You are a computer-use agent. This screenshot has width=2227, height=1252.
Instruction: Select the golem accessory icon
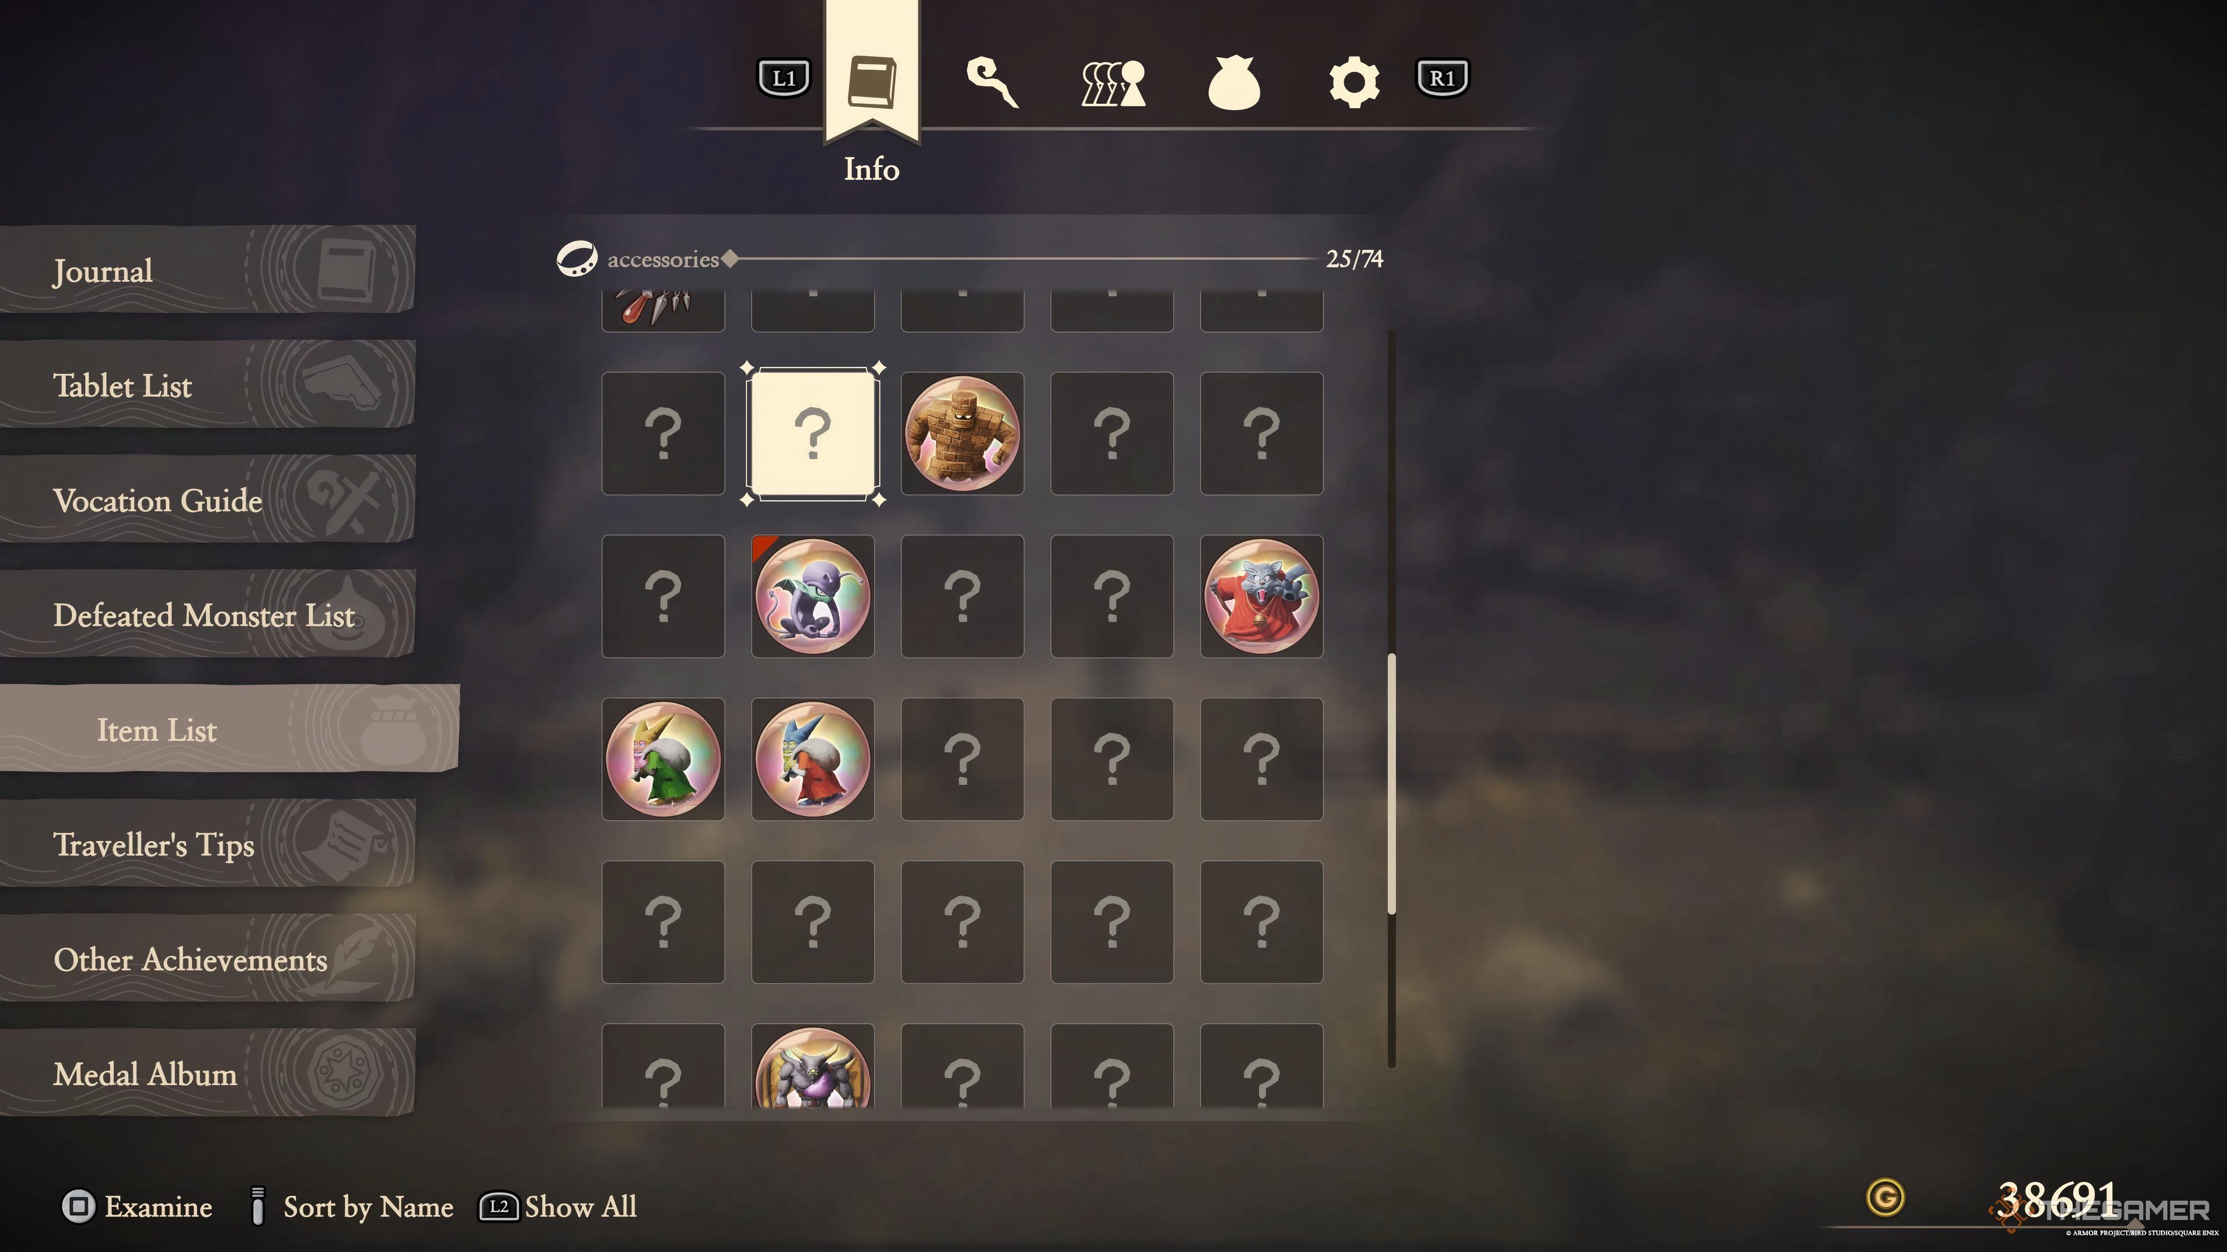pyautogui.click(x=962, y=433)
